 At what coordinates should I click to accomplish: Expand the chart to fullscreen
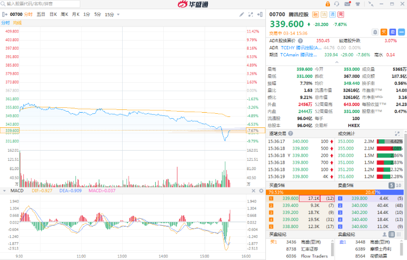[251, 15]
